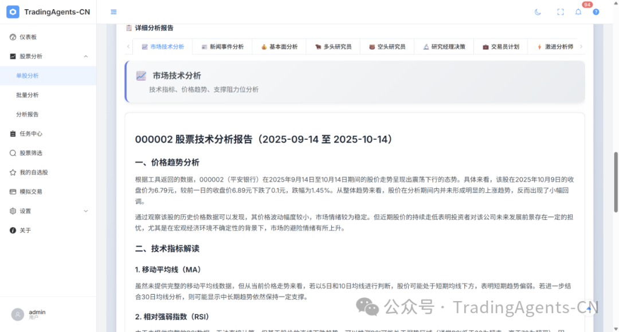
Task: Select 批量分析 in sidebar
Action: click(28, 95)
